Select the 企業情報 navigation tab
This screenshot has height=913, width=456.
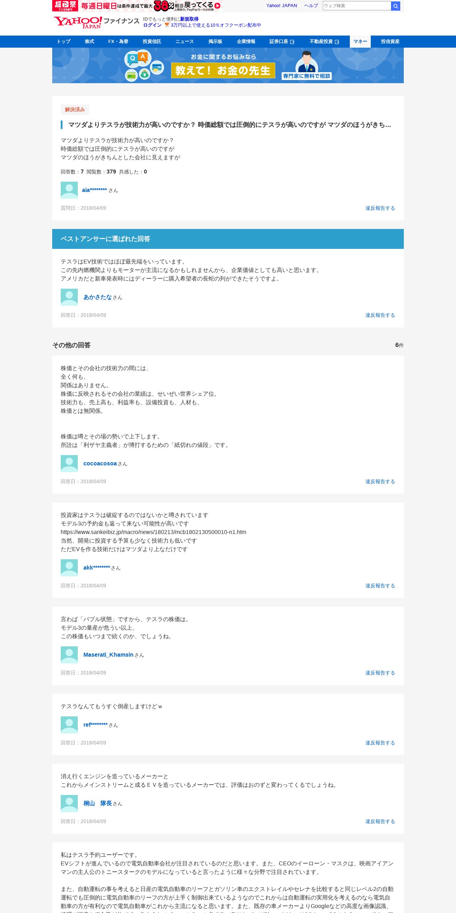pyautogui.click(x=246, y=42)
